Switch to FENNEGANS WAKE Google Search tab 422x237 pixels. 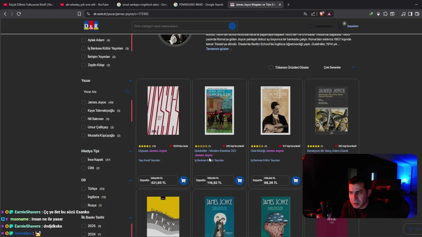coord(198,5)
